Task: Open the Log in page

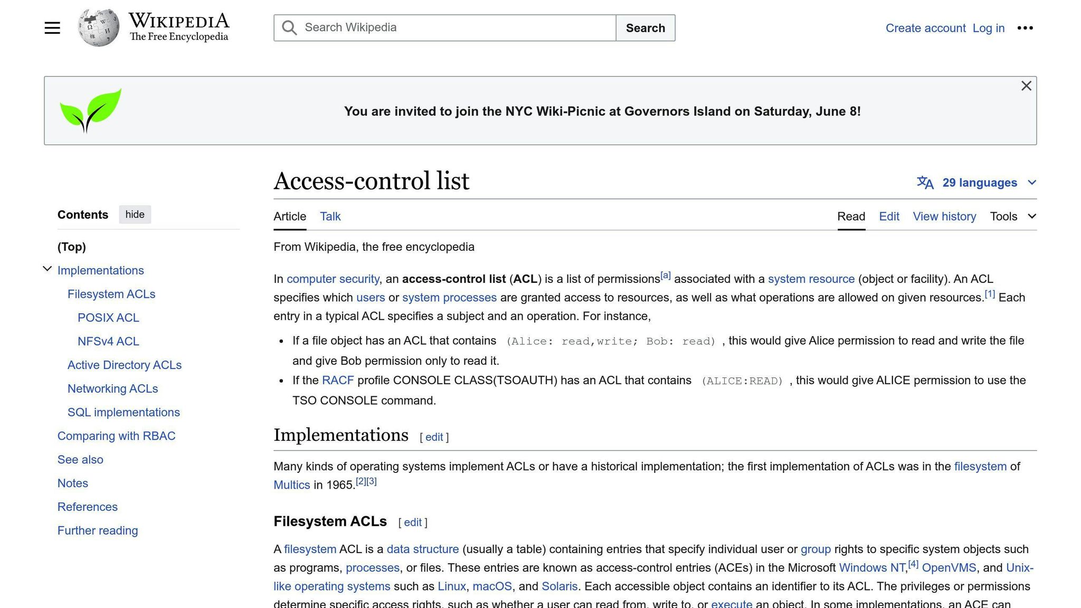Action: (988, 27)
